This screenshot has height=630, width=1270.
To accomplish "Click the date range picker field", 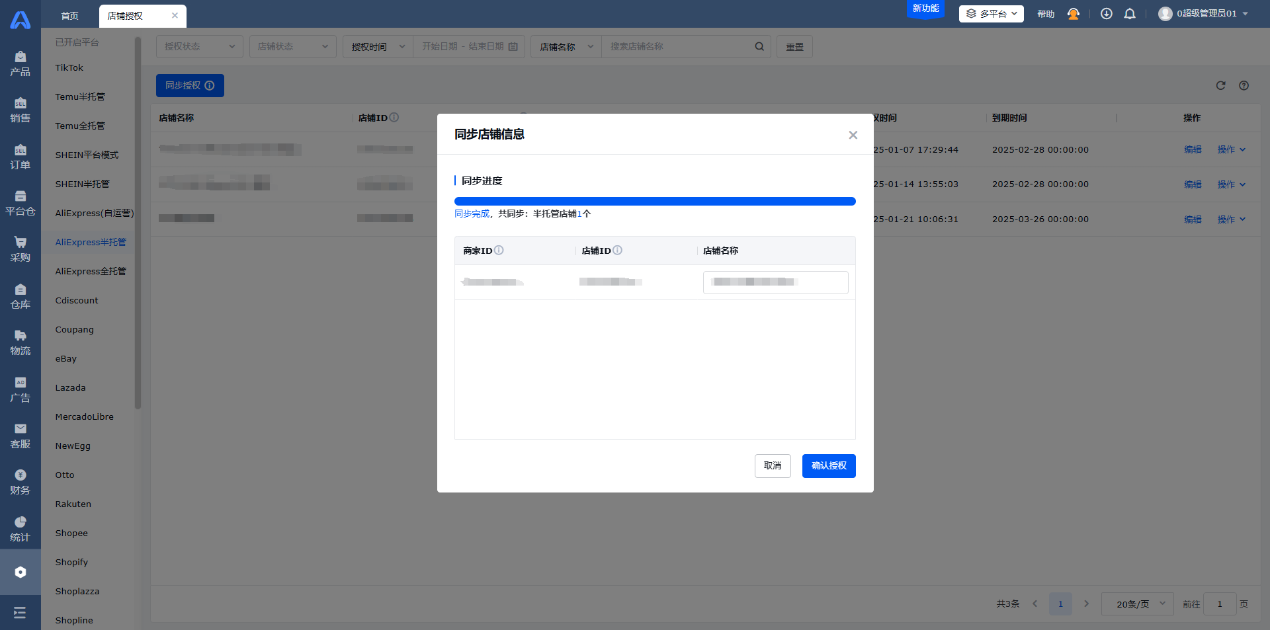I will click(x=469, y=46).
